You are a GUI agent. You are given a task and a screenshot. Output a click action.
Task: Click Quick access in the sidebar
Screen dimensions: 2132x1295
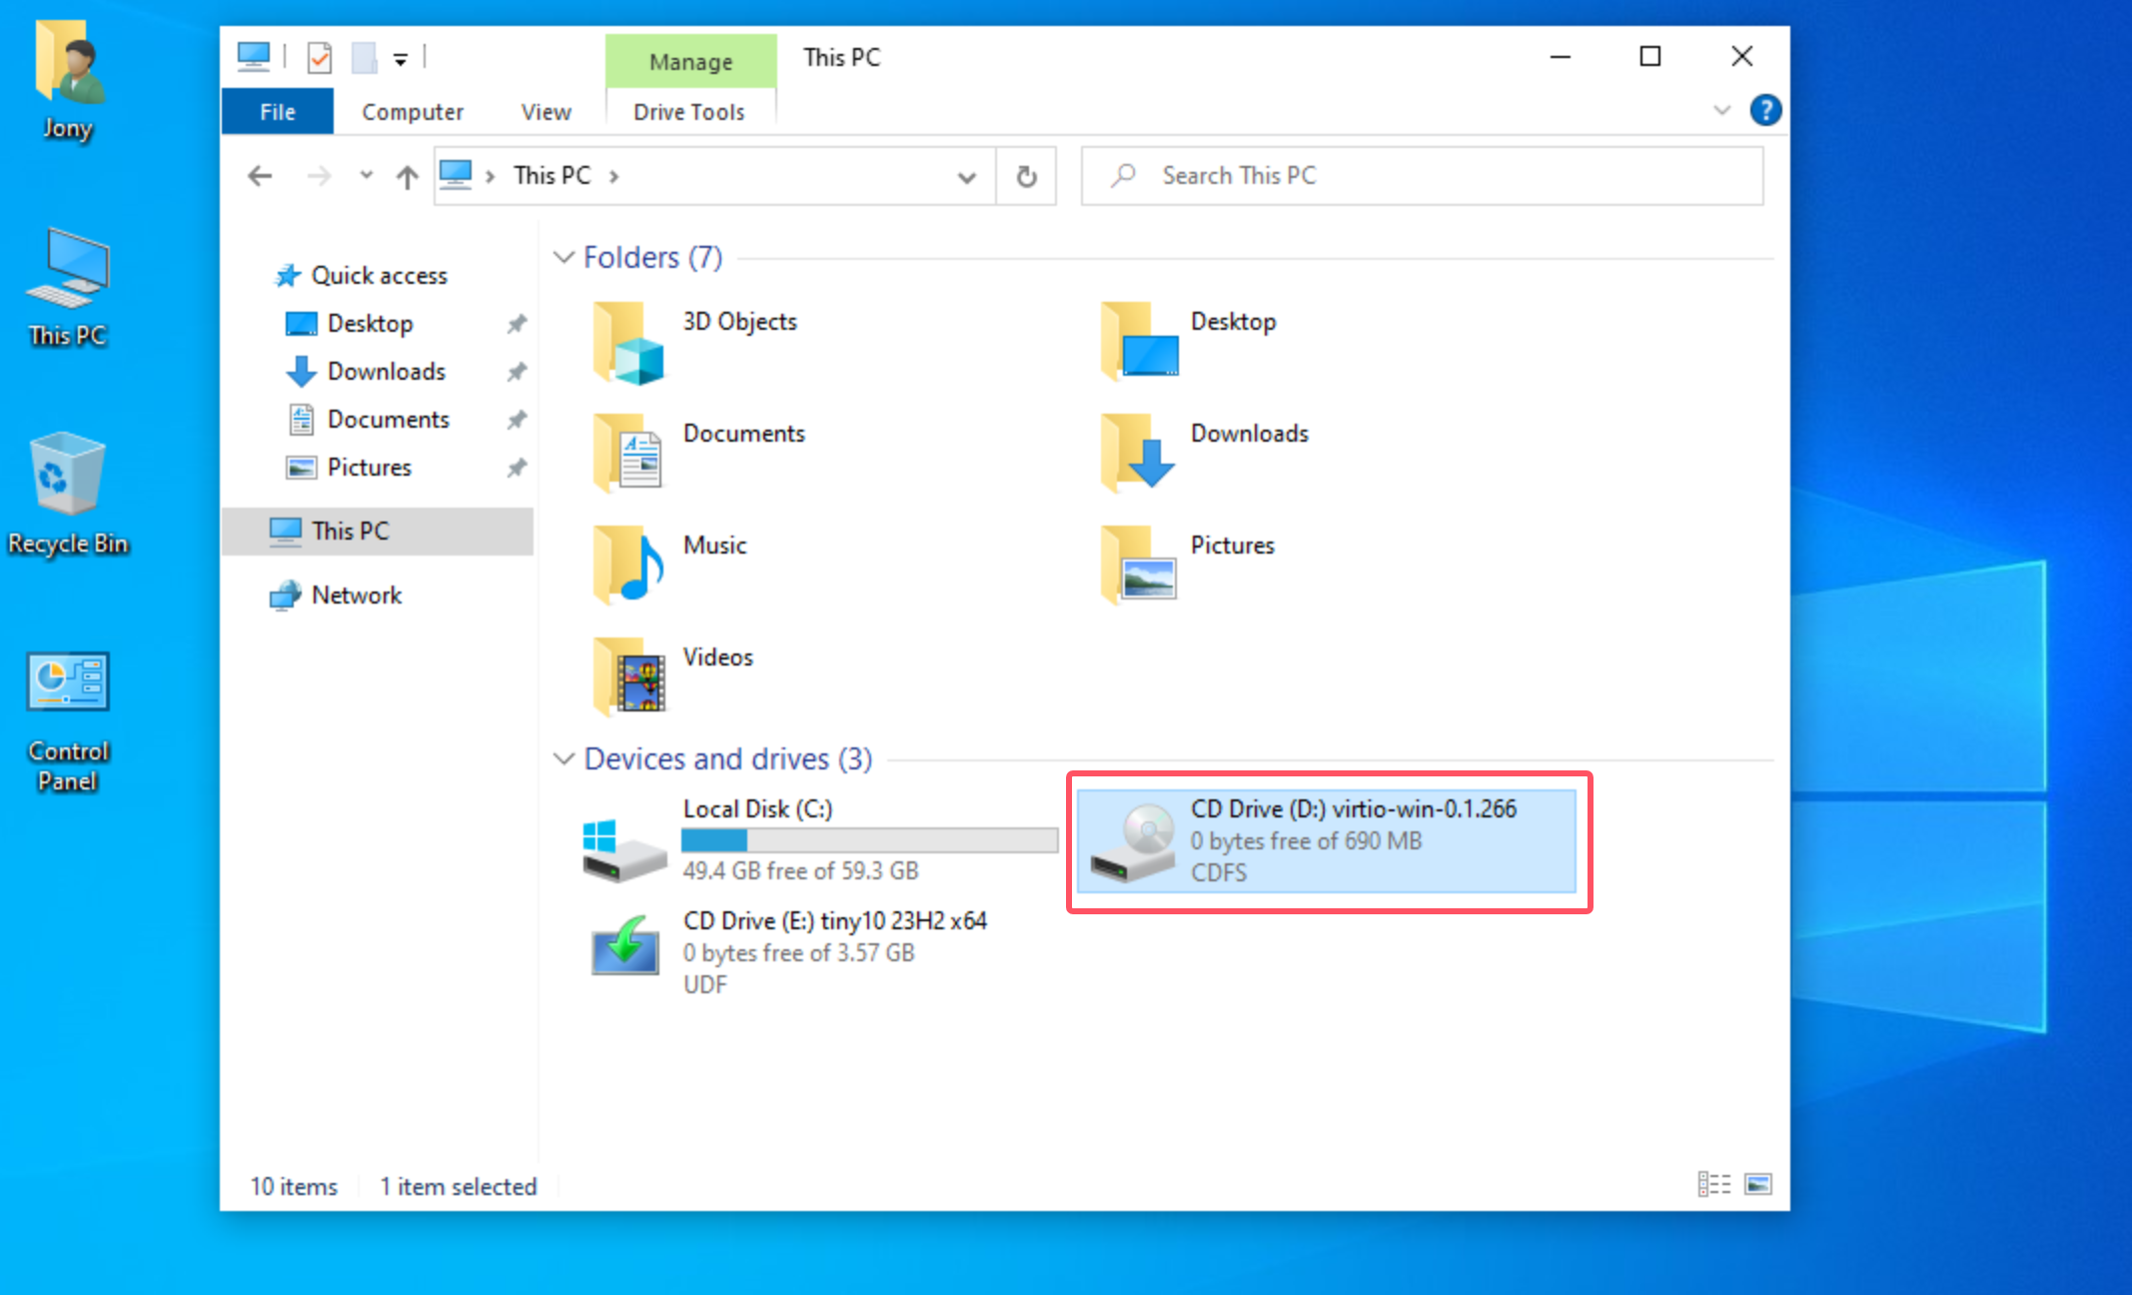(x=379, y=276)
